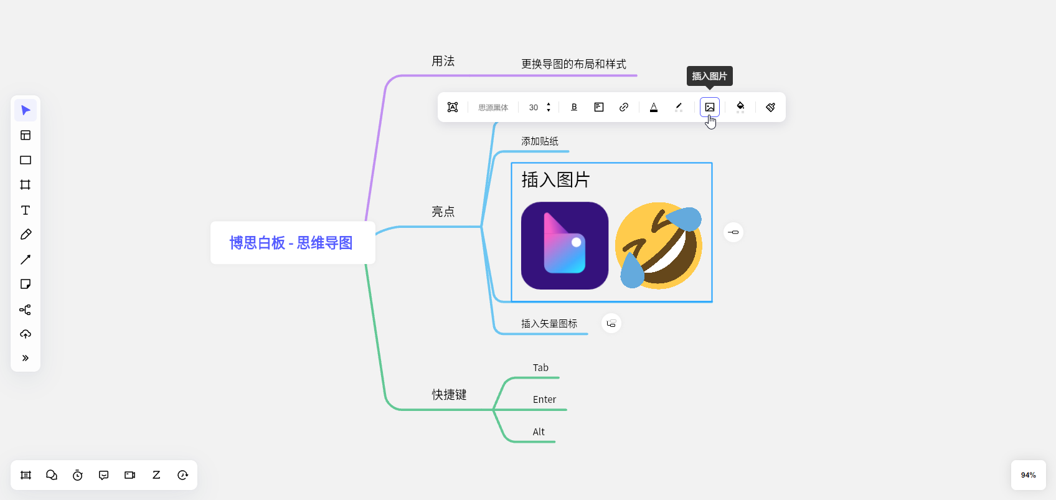1056x500 pixels.
Task: Select the 快捷键 branch node
Action: click(449, 395)
